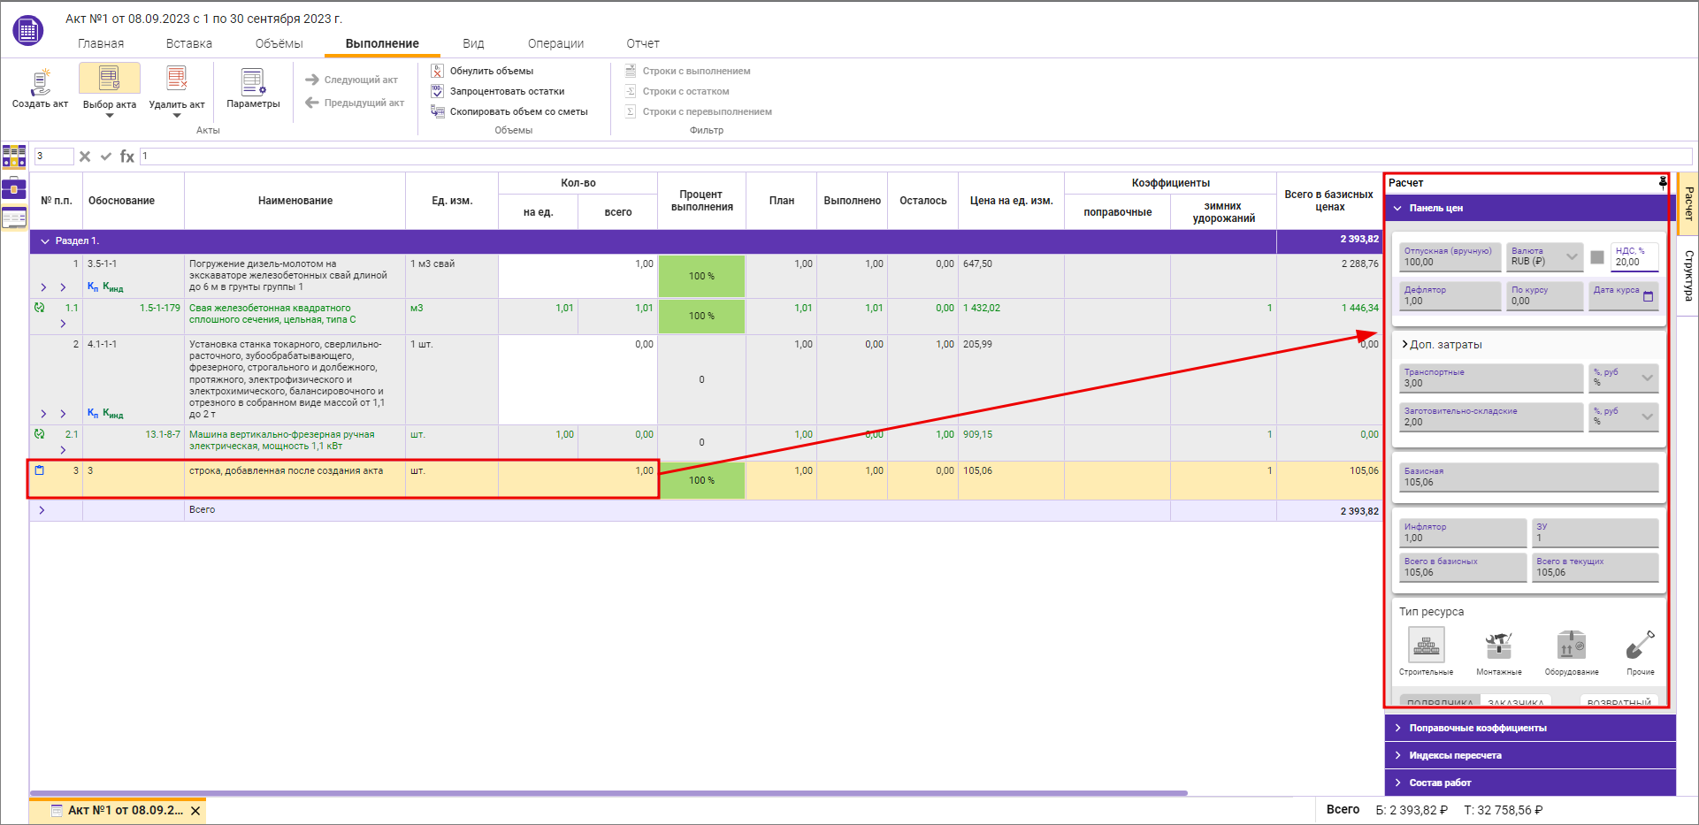This screenshot has width=1699, height=825.
Task: Click the Создать акт icon
Action: pos(40,81)
